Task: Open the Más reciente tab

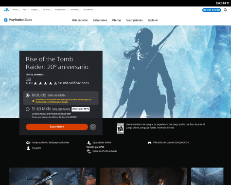Action: 80,20
